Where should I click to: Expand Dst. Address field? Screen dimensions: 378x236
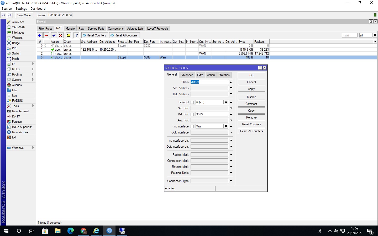tap(231, 94)
